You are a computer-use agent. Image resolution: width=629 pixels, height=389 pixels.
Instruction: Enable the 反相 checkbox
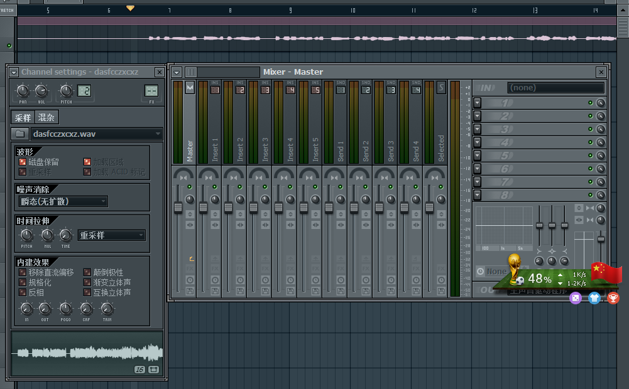click(23, 292)
